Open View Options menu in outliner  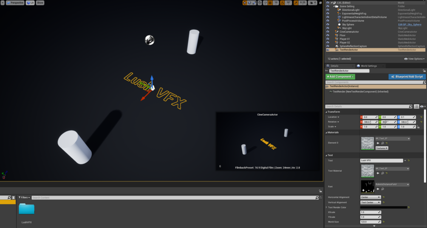(414, 59)
